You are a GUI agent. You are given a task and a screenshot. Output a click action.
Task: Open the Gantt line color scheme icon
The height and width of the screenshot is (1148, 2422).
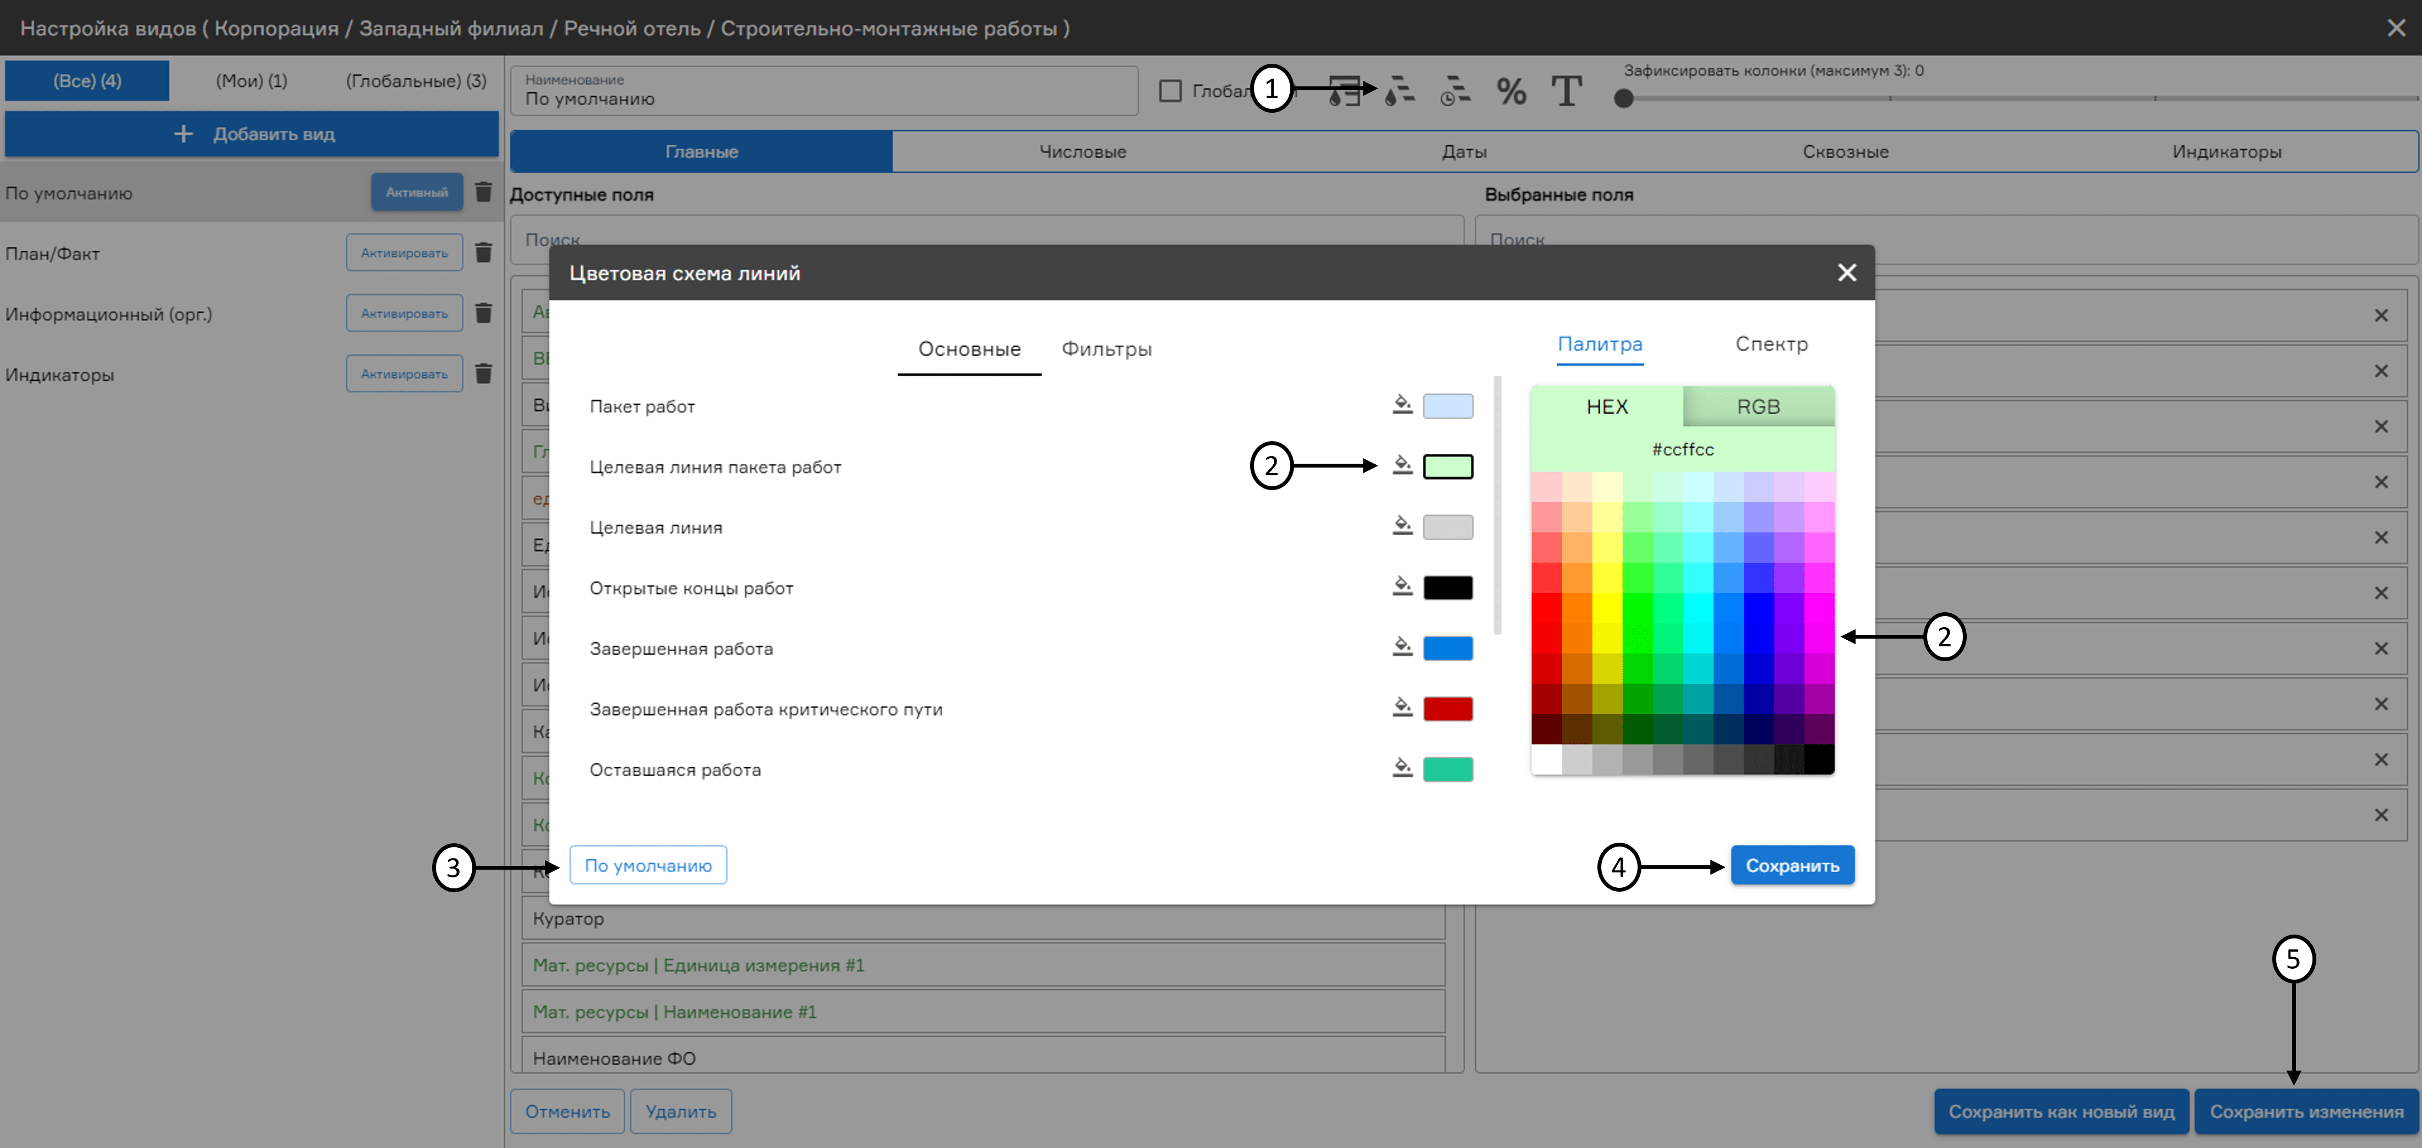pyautogui.click(x=1400, y=91)
